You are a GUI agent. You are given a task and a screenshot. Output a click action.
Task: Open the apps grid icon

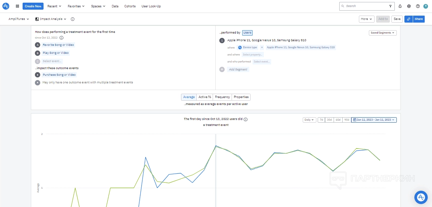click(x=18, y=6)
